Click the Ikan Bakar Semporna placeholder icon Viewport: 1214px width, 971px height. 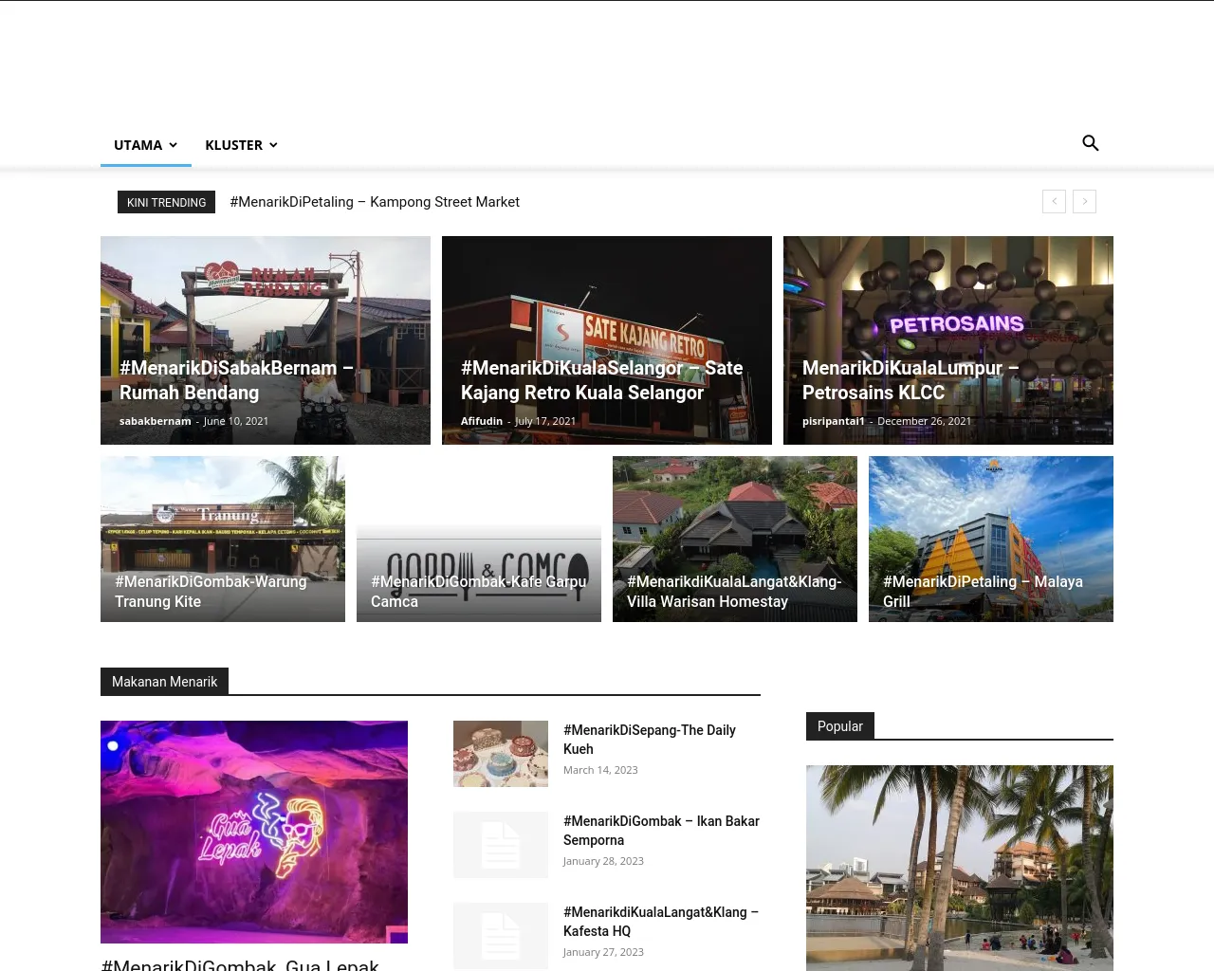501,845
